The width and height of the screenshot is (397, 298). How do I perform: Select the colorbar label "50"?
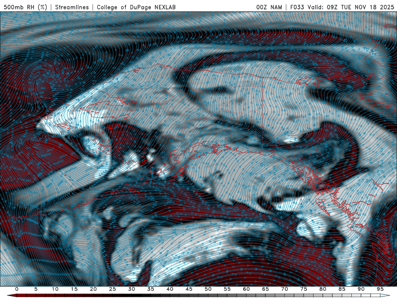pos(208,289)
